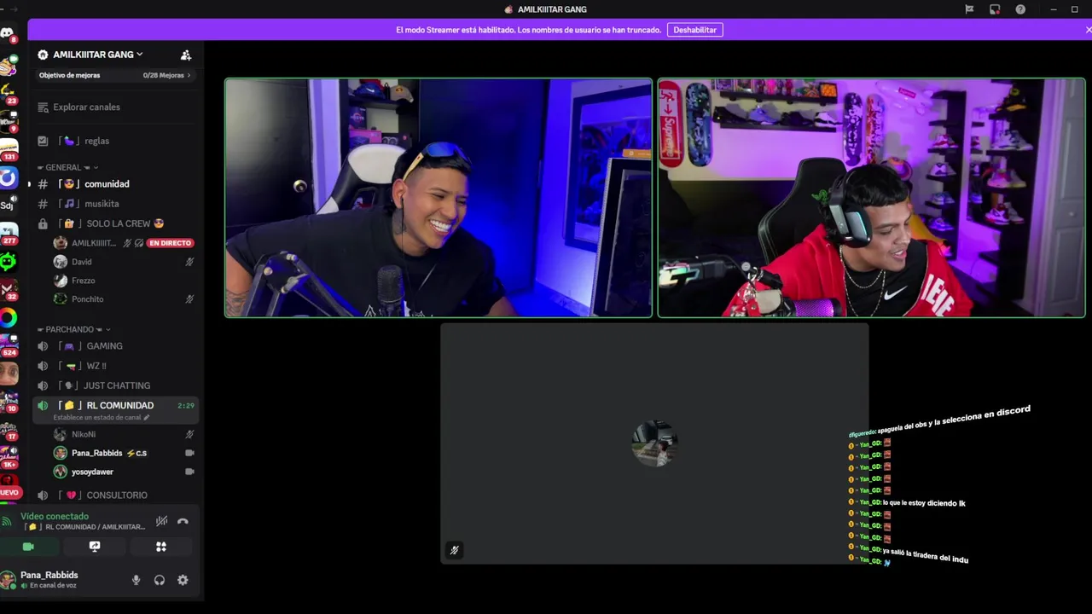Expand Objetivo de mejoras boost goal
This screenshot has width=1092, height=614.
click(114, 75)
